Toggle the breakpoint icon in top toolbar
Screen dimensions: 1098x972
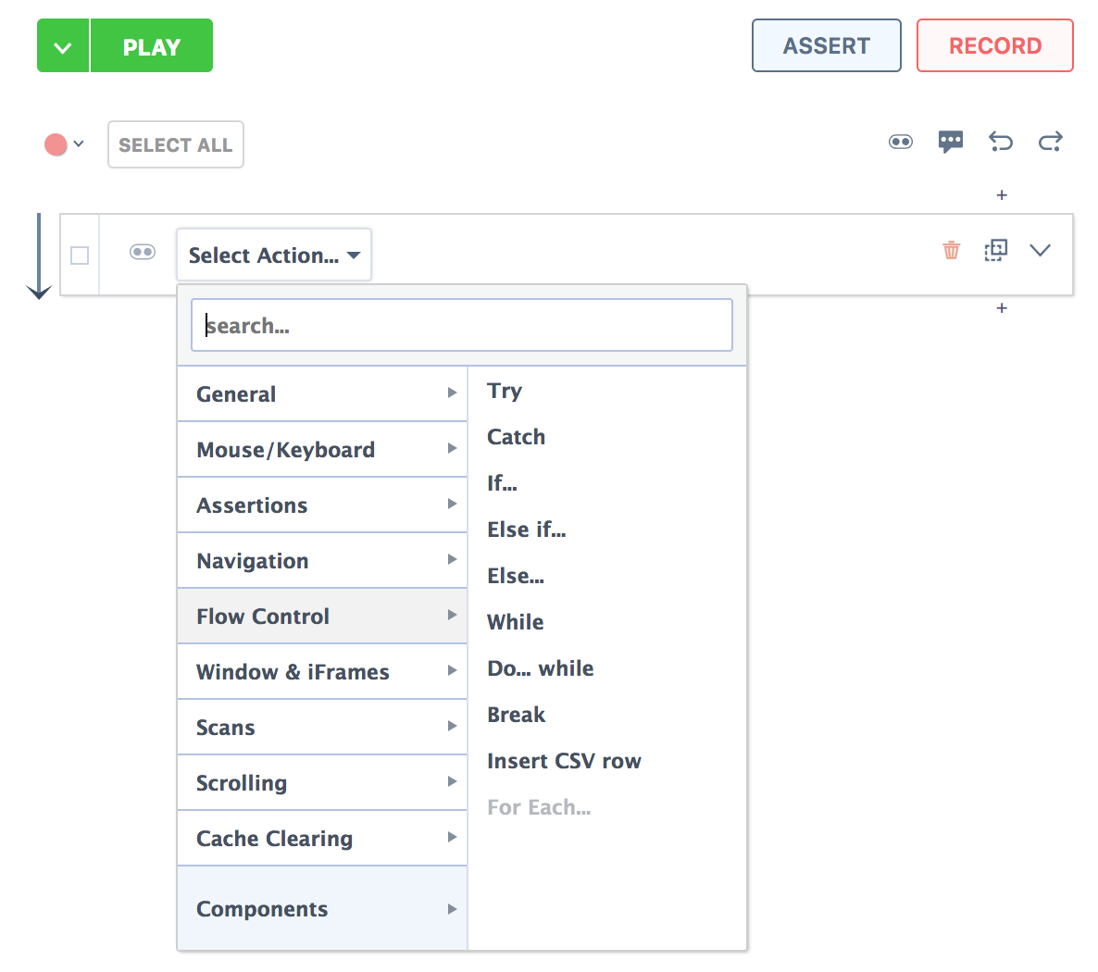tap(901, 143)
